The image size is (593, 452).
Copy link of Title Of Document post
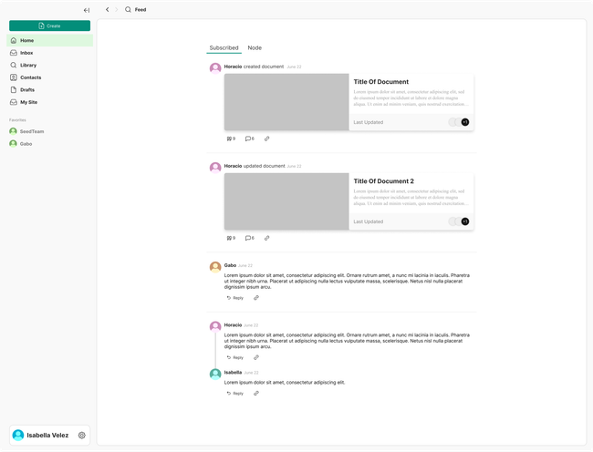pyautogui.click(x=266, y=139)
